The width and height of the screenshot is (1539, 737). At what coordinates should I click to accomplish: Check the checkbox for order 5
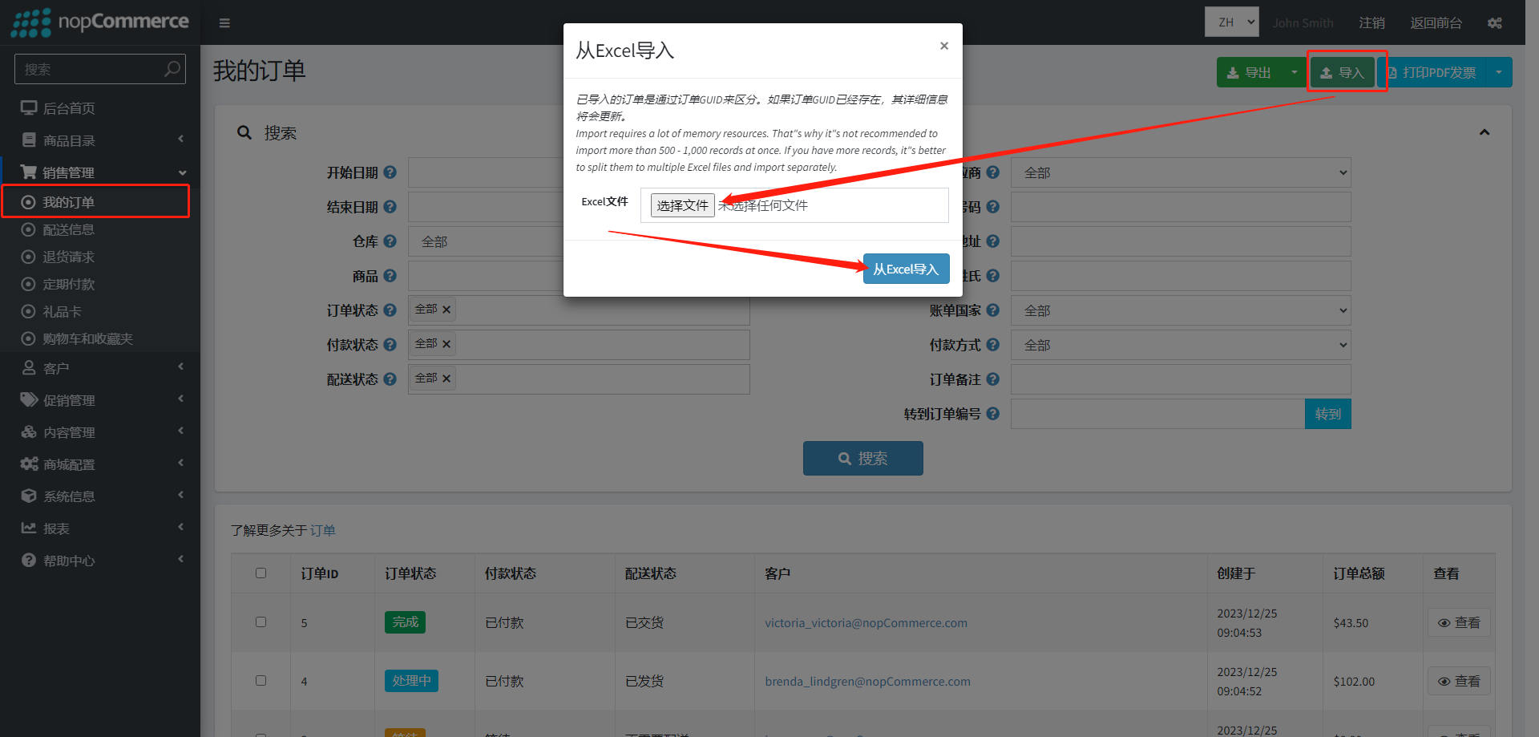[261, 622]
